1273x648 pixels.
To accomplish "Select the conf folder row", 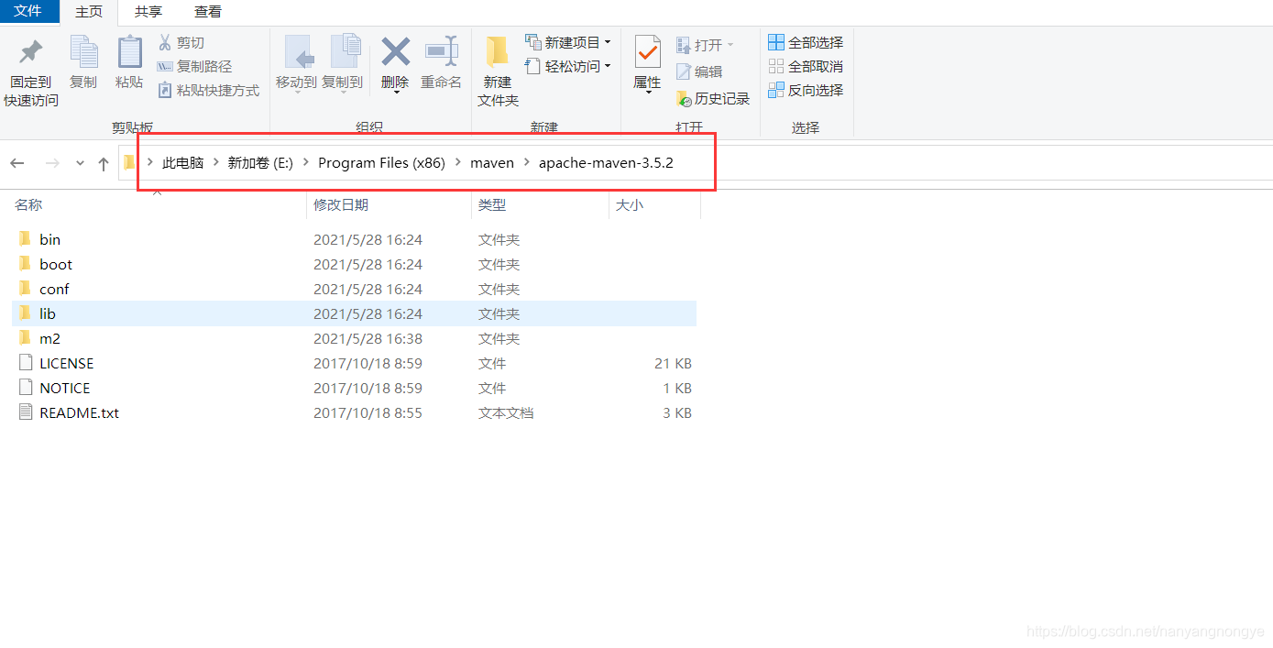I will (x=355, y=289).
